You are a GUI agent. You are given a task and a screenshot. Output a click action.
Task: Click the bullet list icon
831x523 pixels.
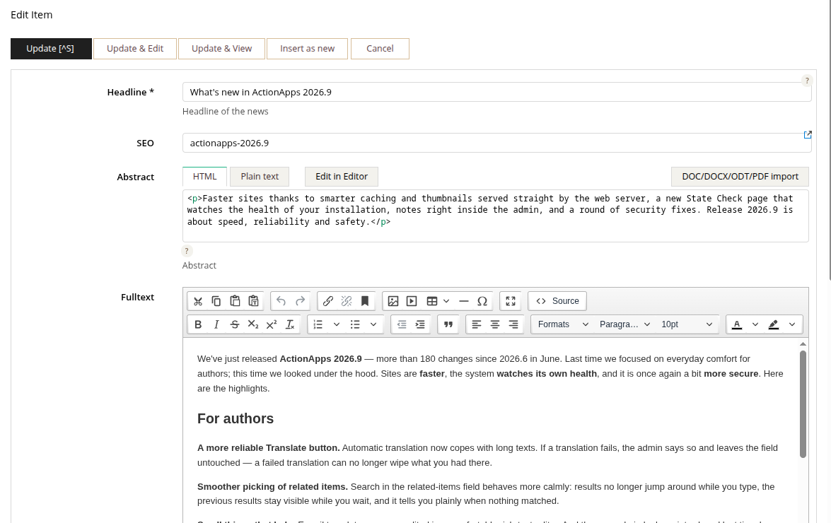(355, 324)
